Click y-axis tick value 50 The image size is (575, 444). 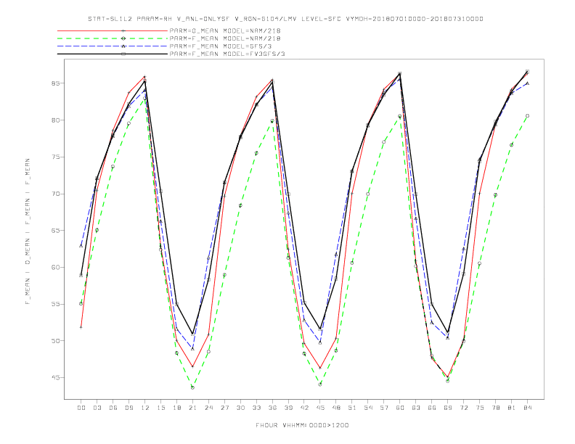click(x=56, y=341)
